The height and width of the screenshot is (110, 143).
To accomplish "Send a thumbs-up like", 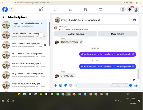I will [x=136, y=85].
